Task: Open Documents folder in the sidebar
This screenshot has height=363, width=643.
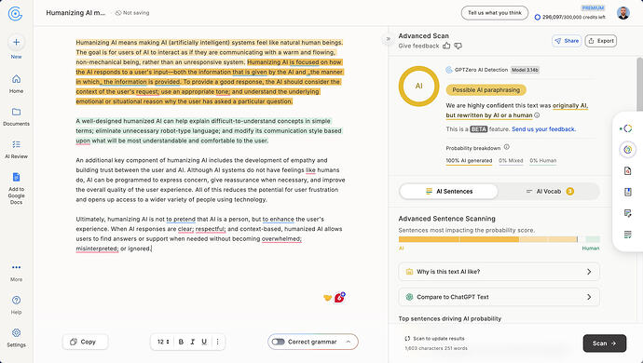Action: (16, 116)
